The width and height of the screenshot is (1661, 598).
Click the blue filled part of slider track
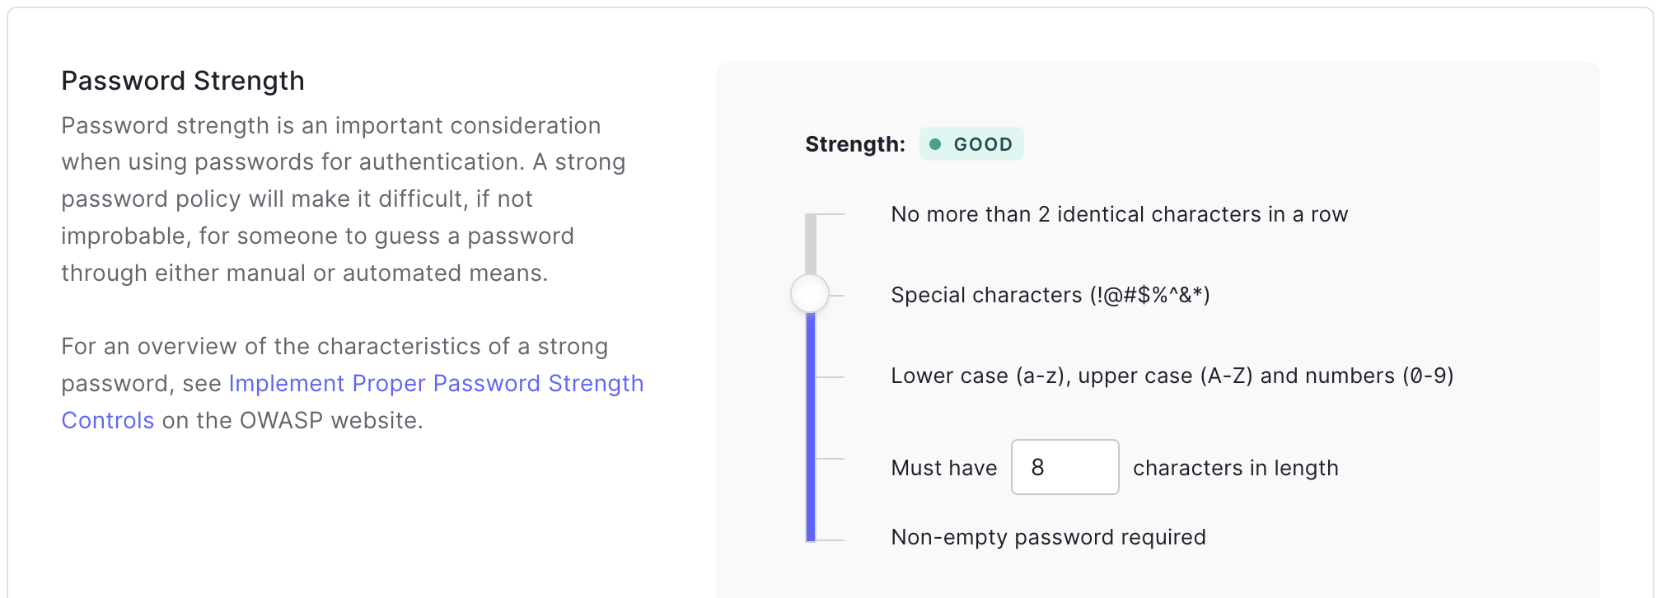coord(811,428)
